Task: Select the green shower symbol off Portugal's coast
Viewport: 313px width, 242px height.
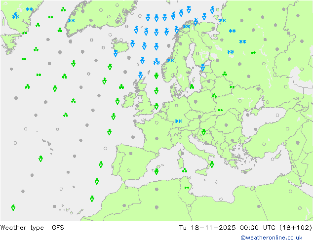Action: 101,164
